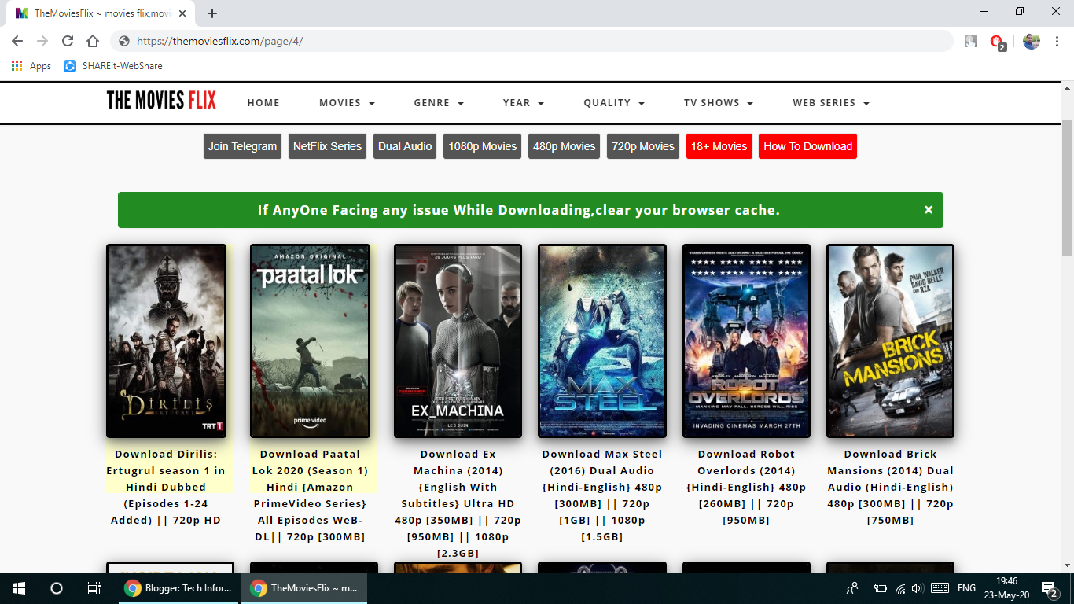1074x604 pixels.
Task: Click the Download Paatal Lok 2020 title link
Action: (x=310, y=495)
